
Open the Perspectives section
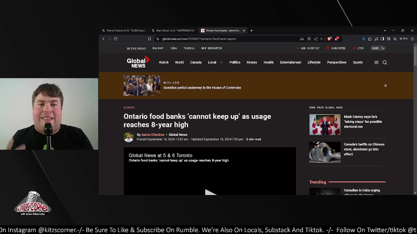pos(337,62)
